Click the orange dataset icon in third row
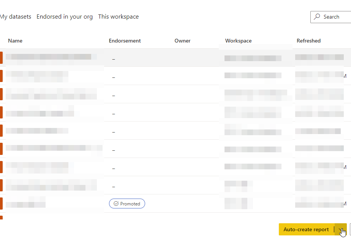This screenshot has height=243, width=351. coord(1,94)
